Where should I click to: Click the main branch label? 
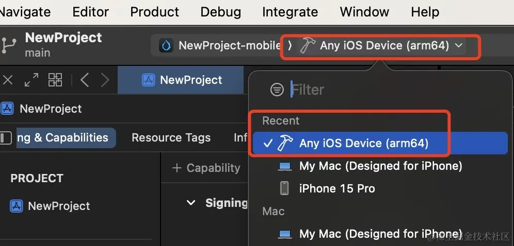point(38,52)
